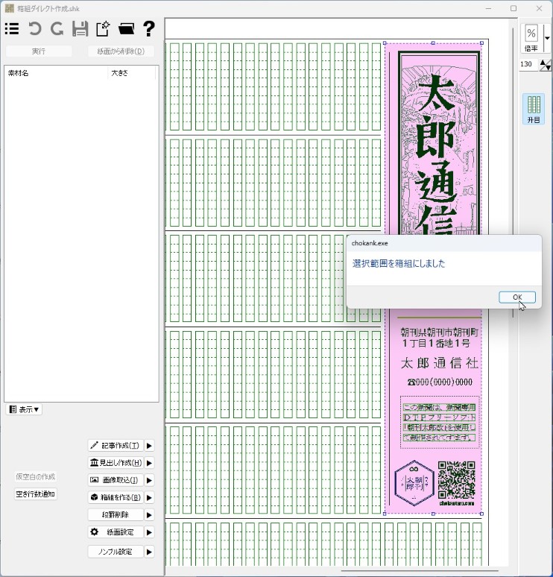
Task: Click the 画像取込(I) button
Action: [116, 480]
